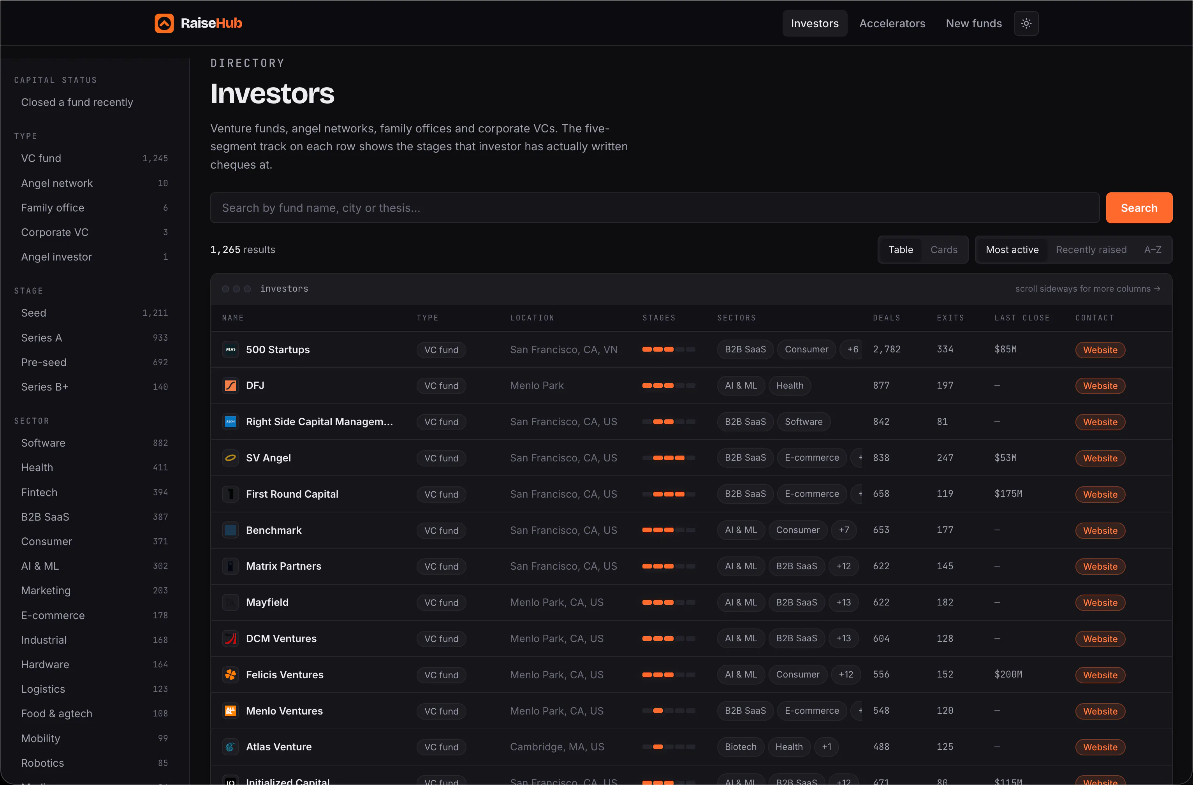Click the orange Search button
This screenshot has height=785, width=1193.
[x=1139, y=208]
